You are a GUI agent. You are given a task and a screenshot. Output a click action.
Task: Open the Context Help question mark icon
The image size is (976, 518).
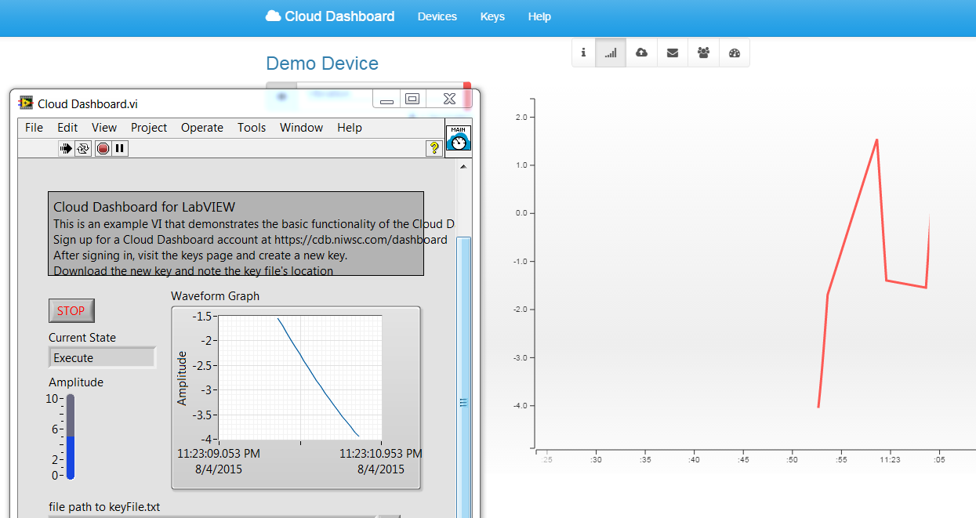tap(434, 148)
